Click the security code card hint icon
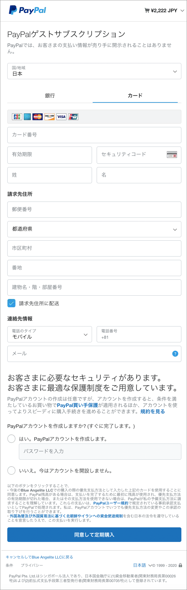 172,154
